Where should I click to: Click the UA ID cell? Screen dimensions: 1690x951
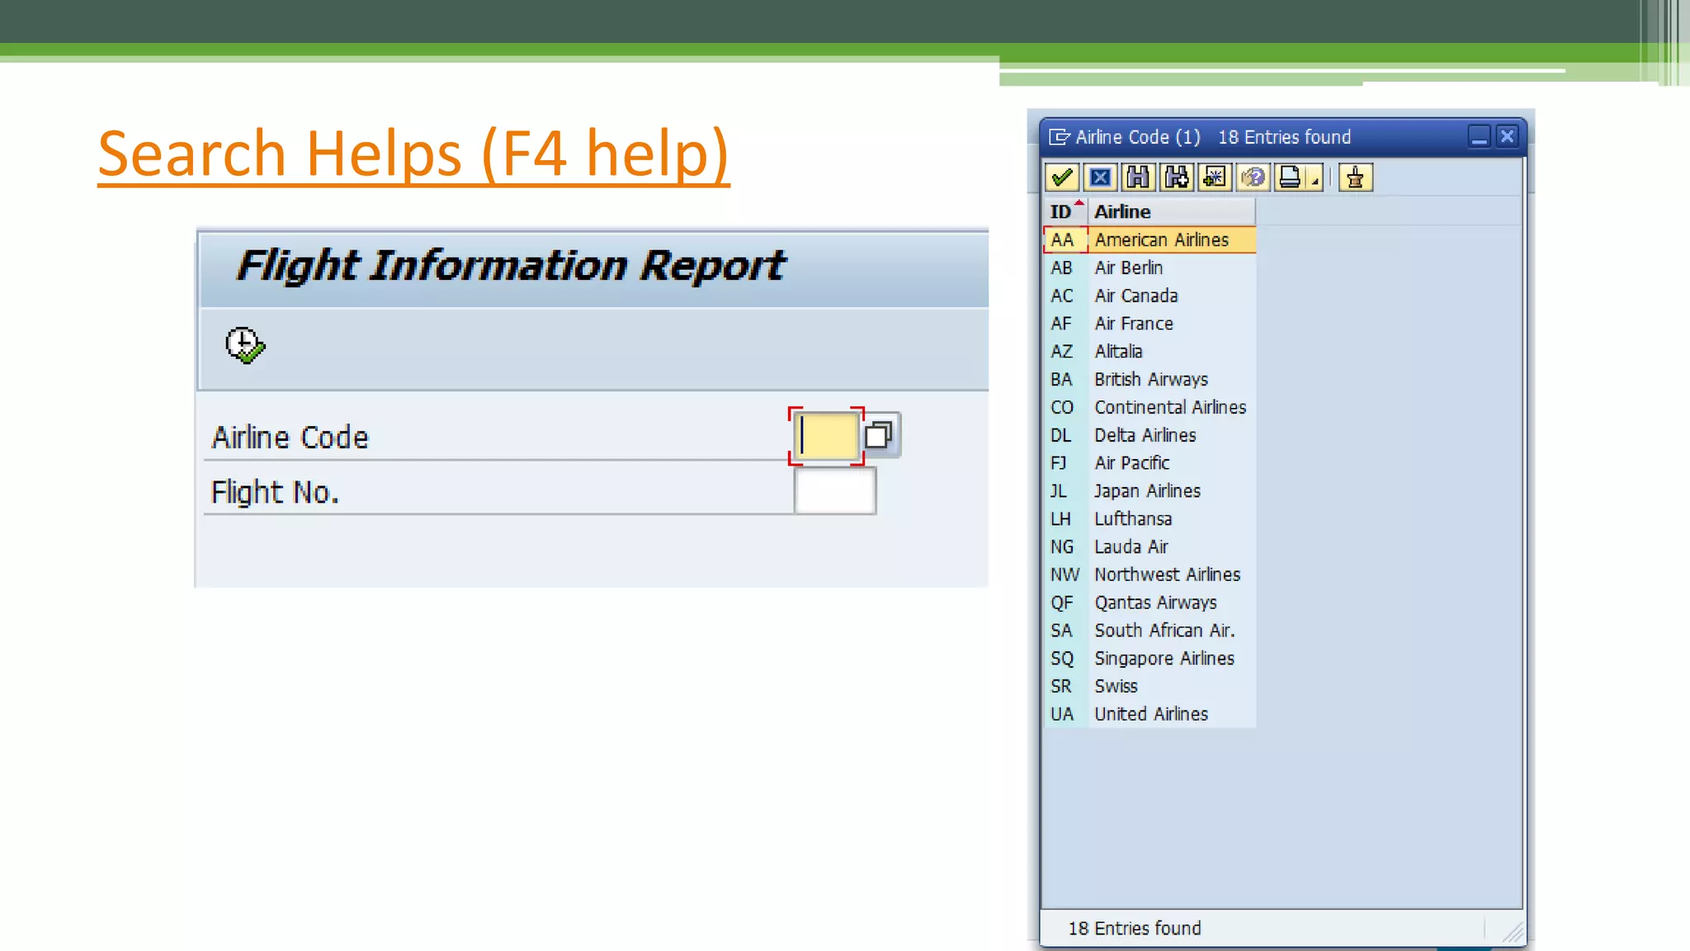click(1065, 714)
